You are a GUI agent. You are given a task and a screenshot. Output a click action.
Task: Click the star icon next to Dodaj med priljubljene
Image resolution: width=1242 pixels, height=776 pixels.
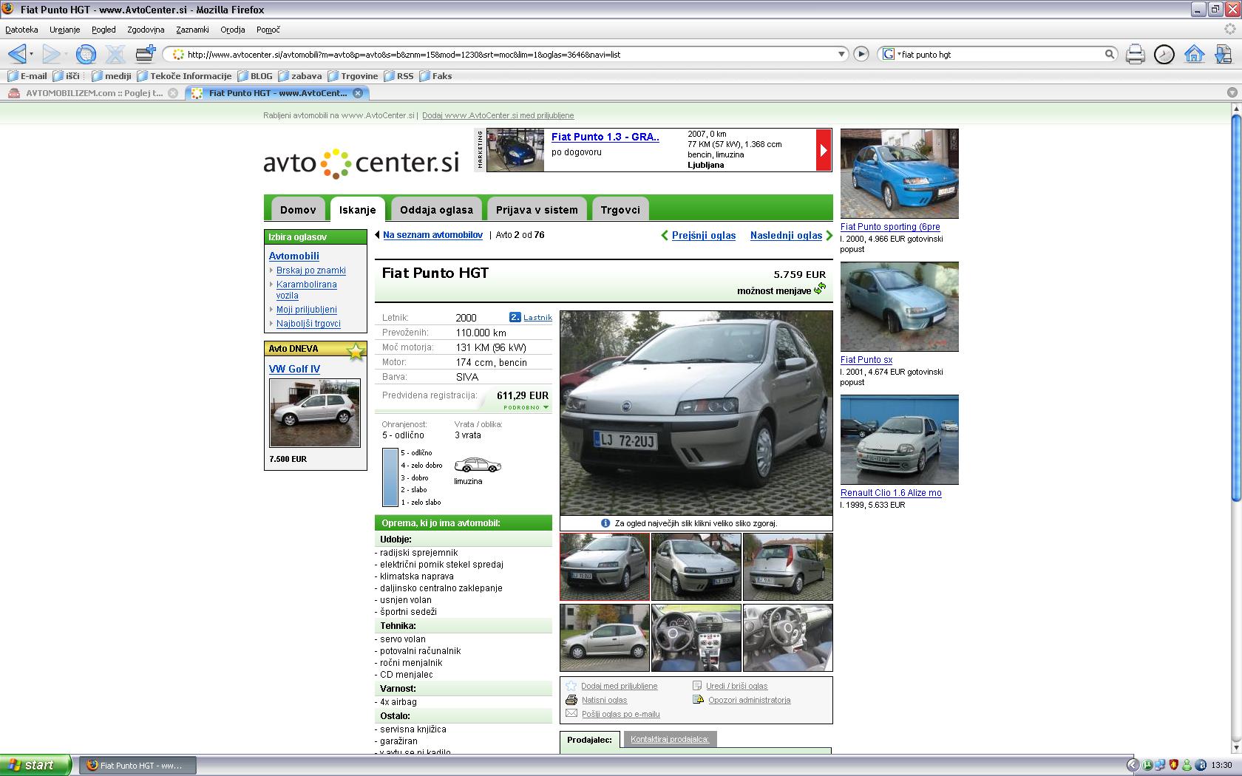571,686
